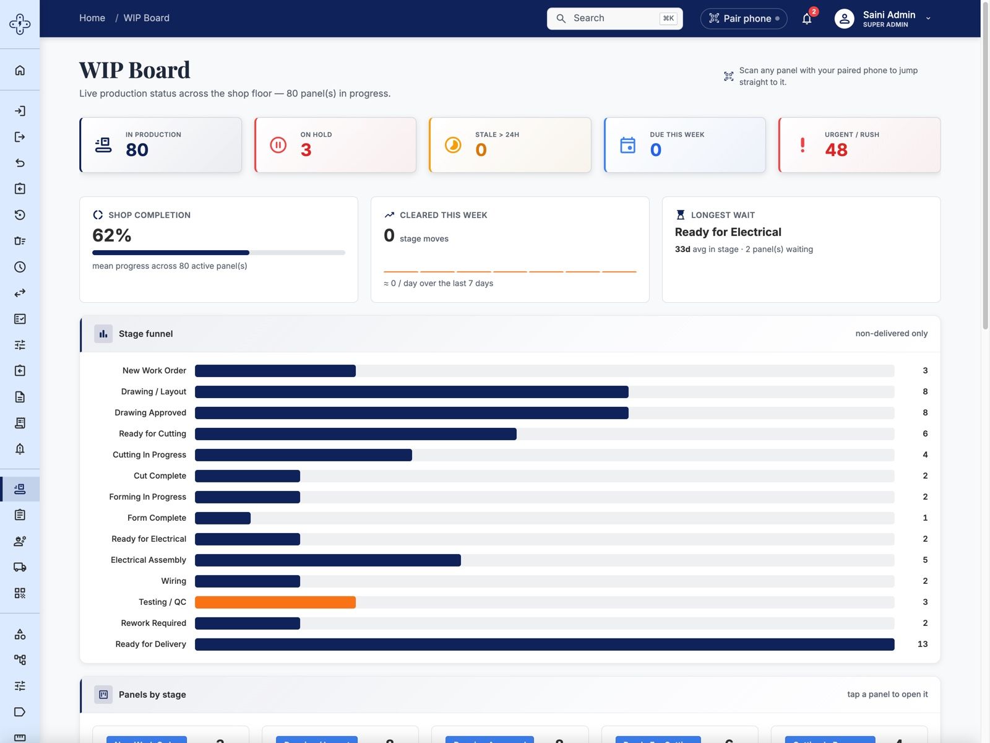Screen dimensions: 990x743
Task: Expand the Saini Admin account dropdown arrow
Action: point(928,19)
